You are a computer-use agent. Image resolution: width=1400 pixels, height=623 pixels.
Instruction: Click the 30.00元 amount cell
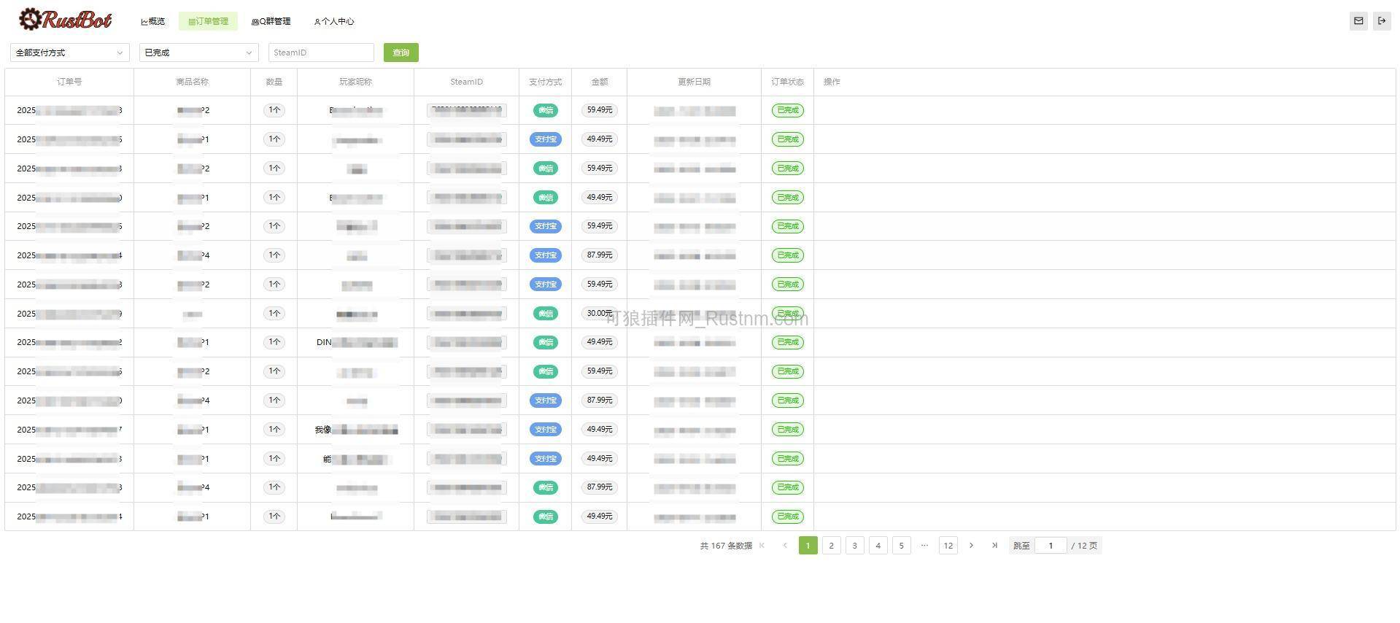pos(599,313)
